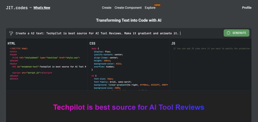Click the gradient Techpilot preview heading

point(129,107)
